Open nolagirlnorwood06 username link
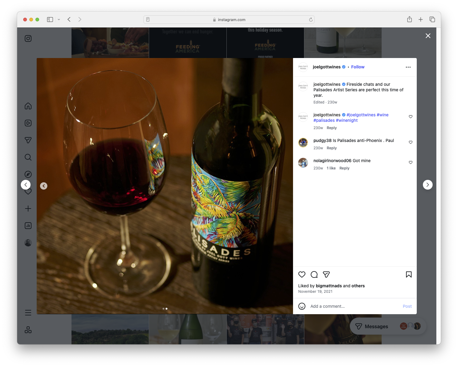 click(x=332, y=161)
